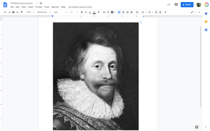
Task: Expand the Bulleted list dropdown arrow
Action: 153,12
